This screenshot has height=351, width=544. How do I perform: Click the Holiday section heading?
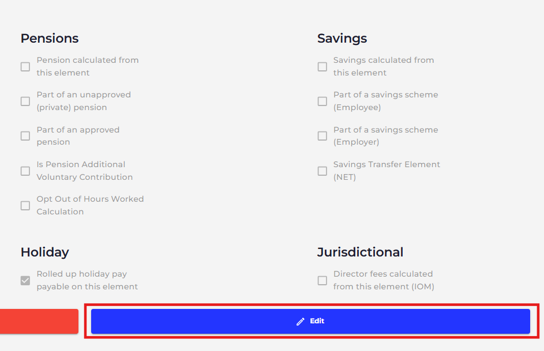click(x=45, y=252)
